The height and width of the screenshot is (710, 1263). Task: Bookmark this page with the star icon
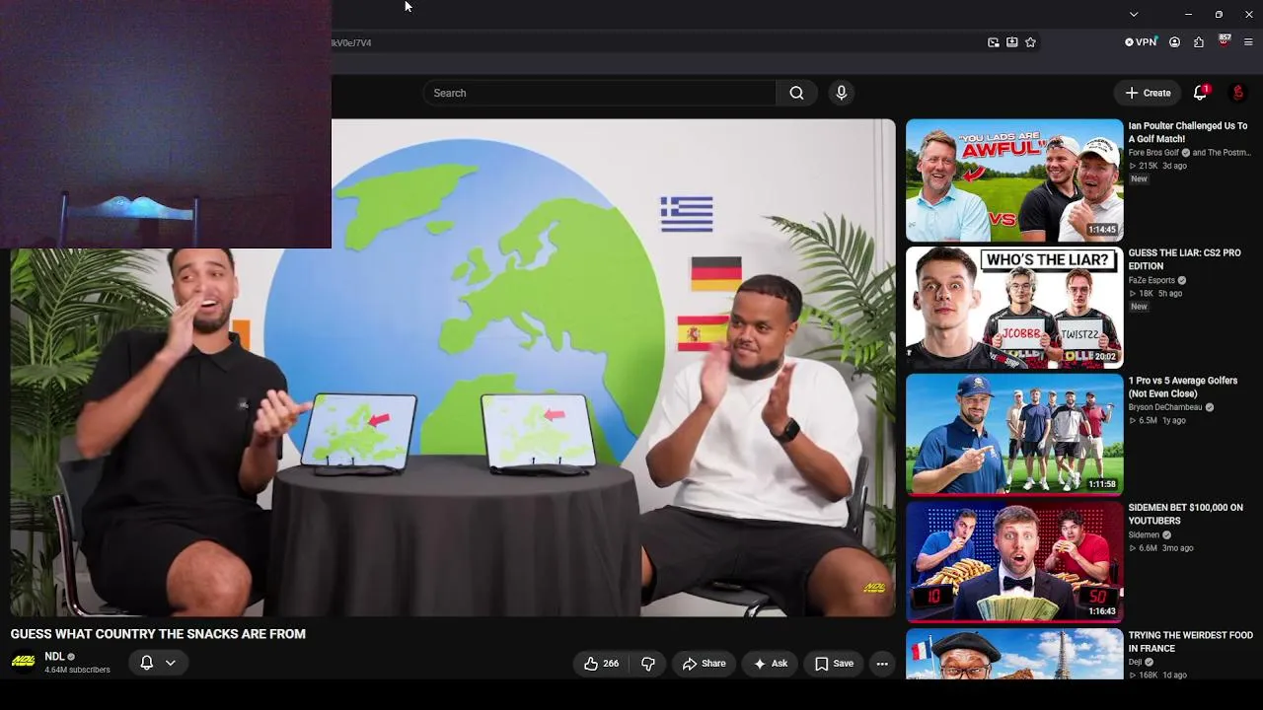click(1030, 42)
